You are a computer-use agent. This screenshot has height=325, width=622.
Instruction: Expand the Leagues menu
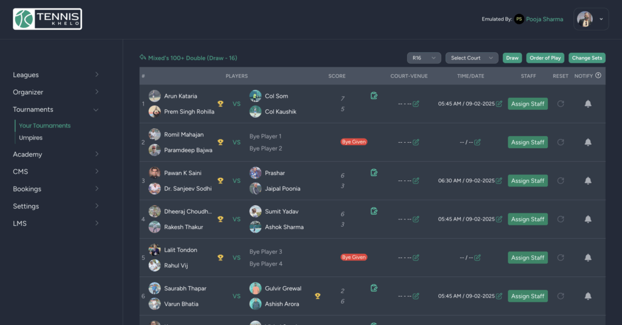pos(55,75)
